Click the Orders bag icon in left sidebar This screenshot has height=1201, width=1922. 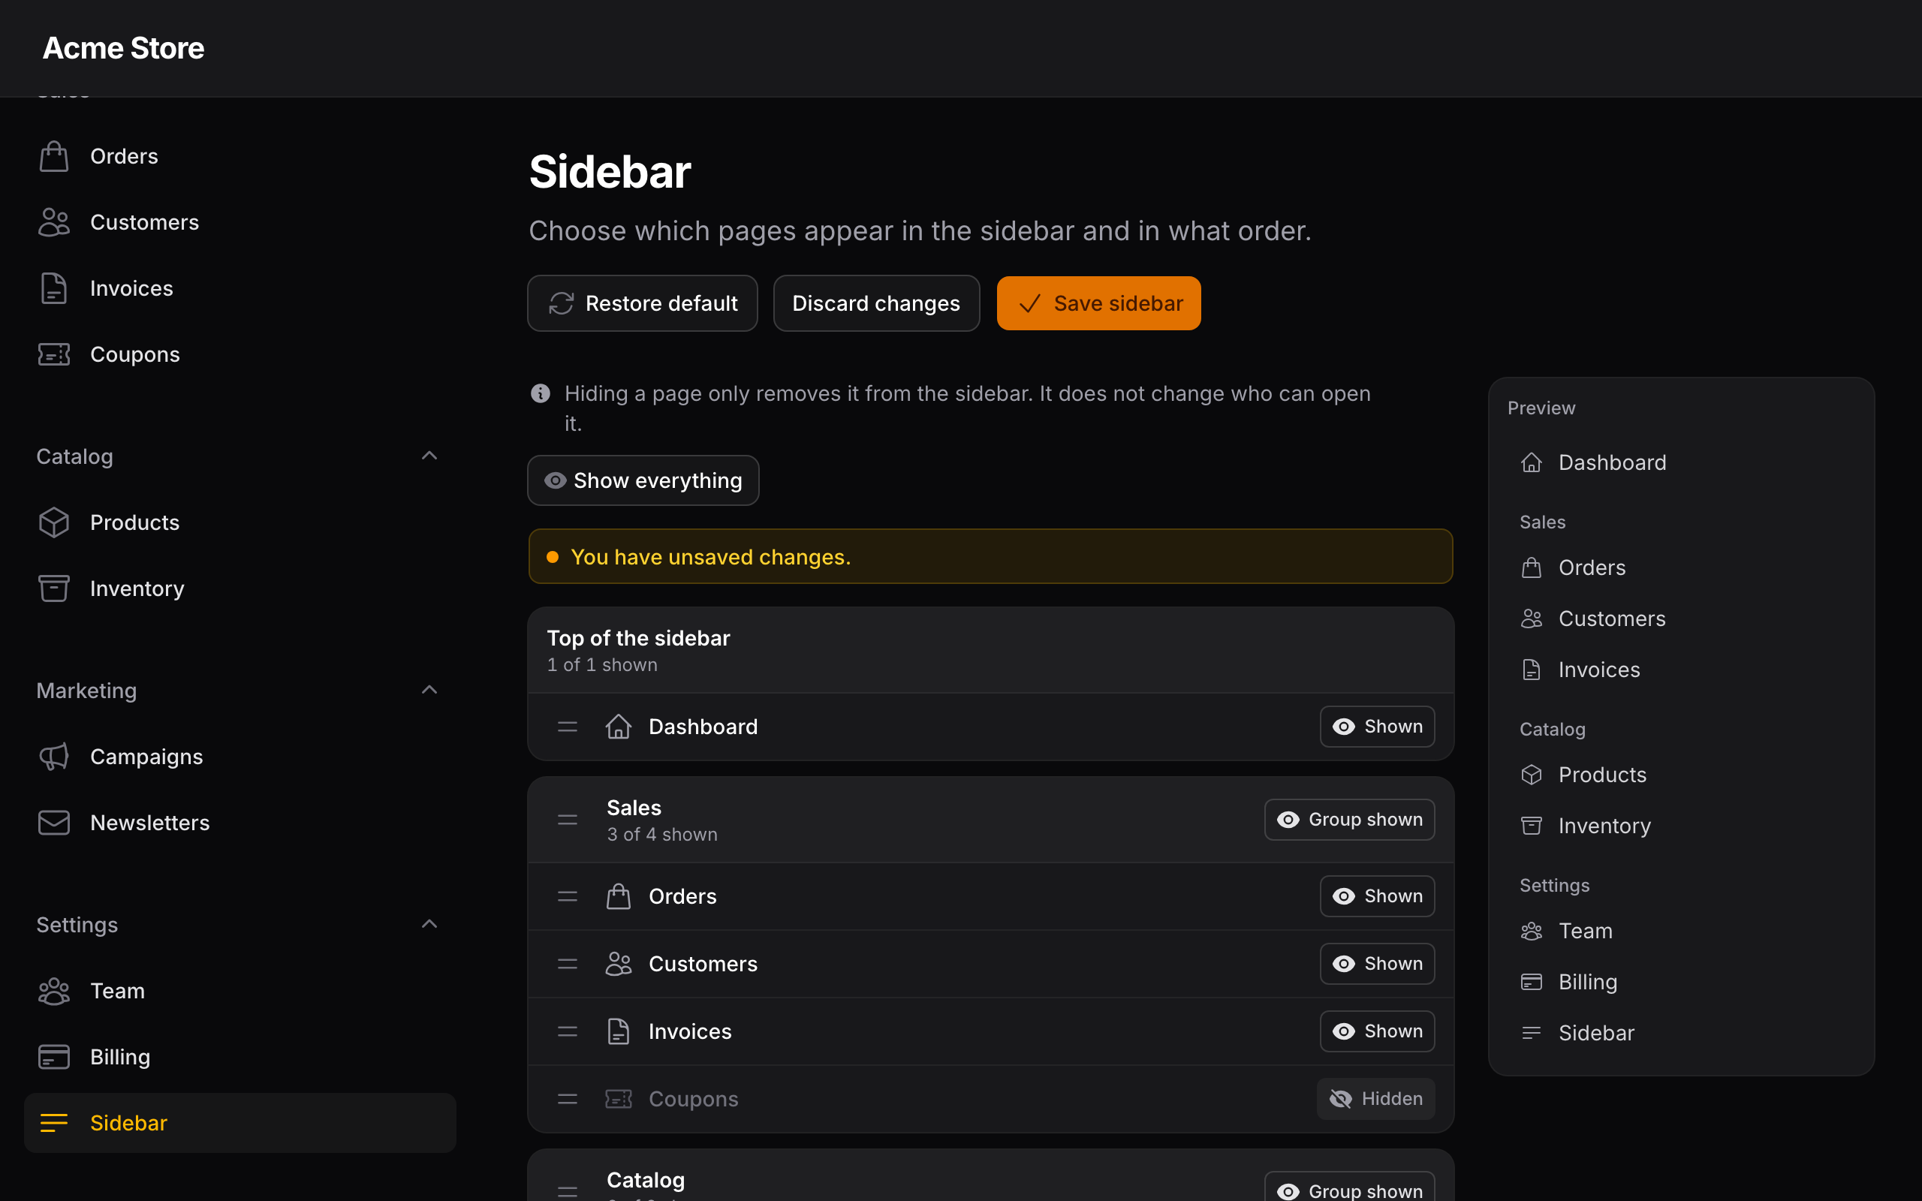click(54, 156)
